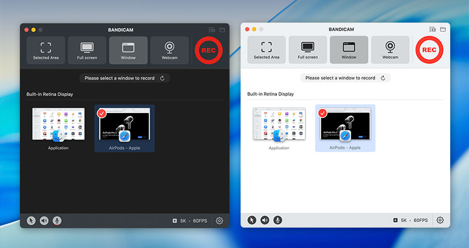
Task: Select Window mode tab in light window
Action: pyautogui.click(x=349, y=50)
